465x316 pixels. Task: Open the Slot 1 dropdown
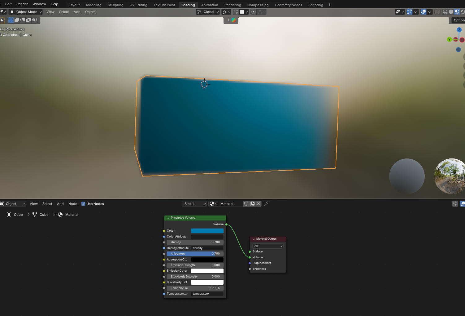194,204
